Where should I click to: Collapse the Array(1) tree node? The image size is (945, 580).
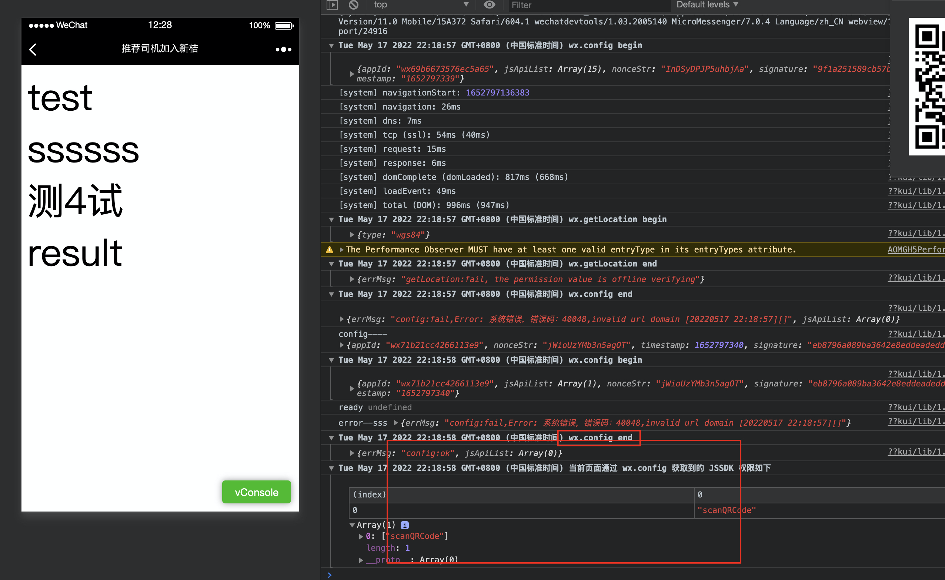(352, 525)
